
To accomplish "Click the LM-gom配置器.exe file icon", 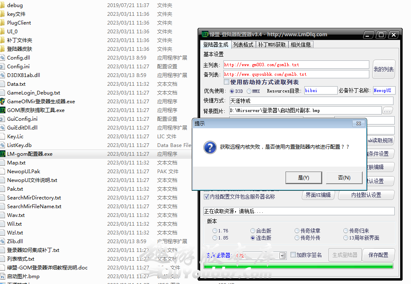I will pyautogui.click(x=3, y=154).
